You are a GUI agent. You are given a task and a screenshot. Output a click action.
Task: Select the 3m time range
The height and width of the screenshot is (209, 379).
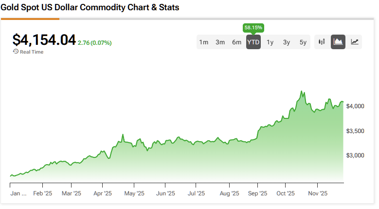click(220, 42)
